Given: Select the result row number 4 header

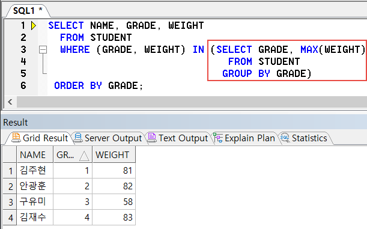Looking at the screenshot, I should 10,218.
